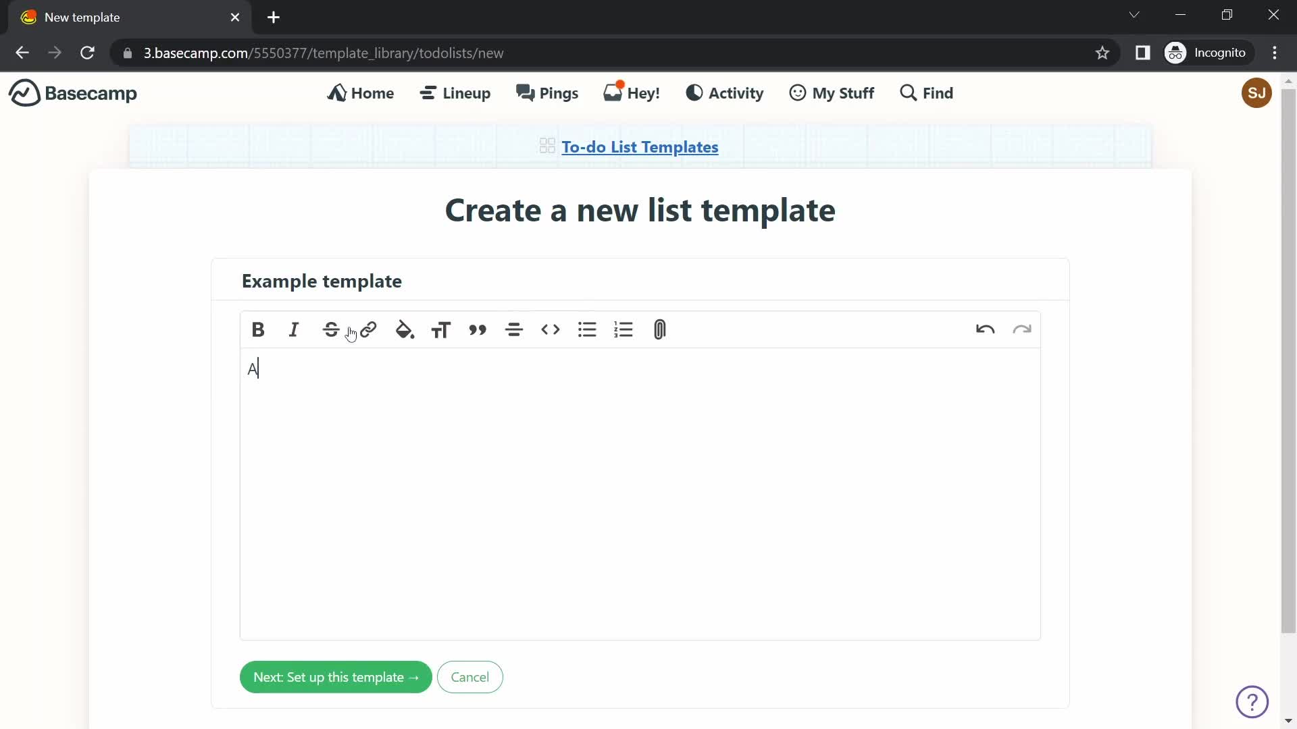The width and height of the screenshot is (1297, 729).
Task: Click the text alignment icon
Action: (x=515, y=330)
